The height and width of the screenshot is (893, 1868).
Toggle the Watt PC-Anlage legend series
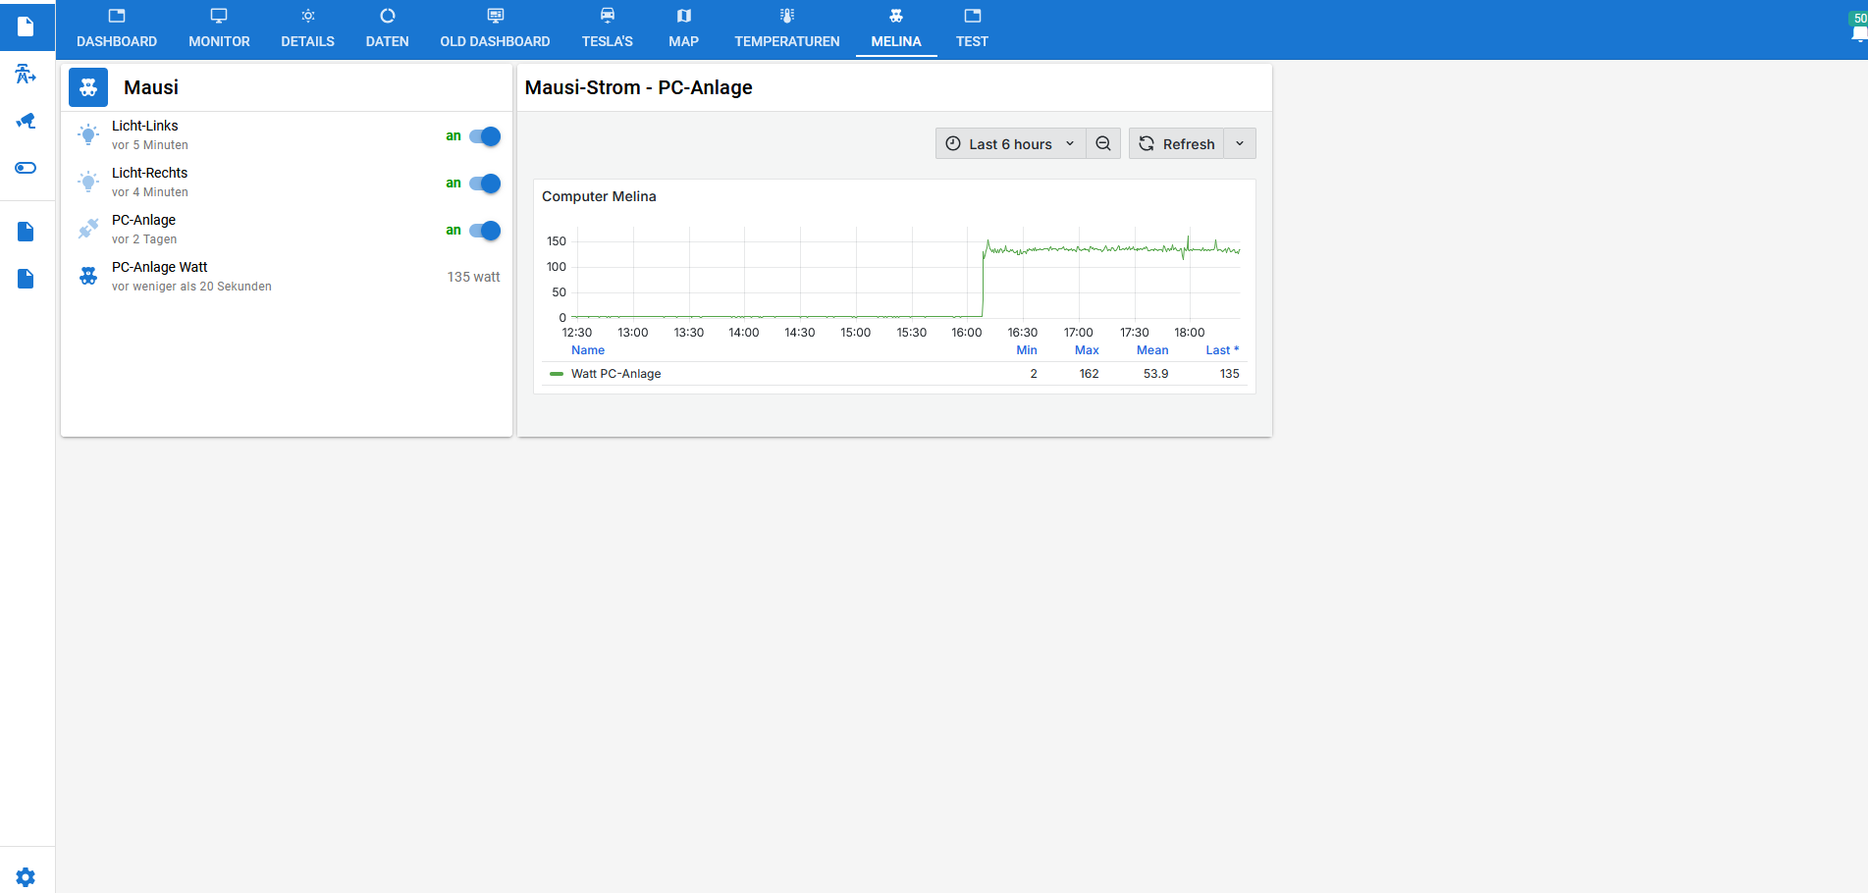pyautogui.click(x=615, y=374)
